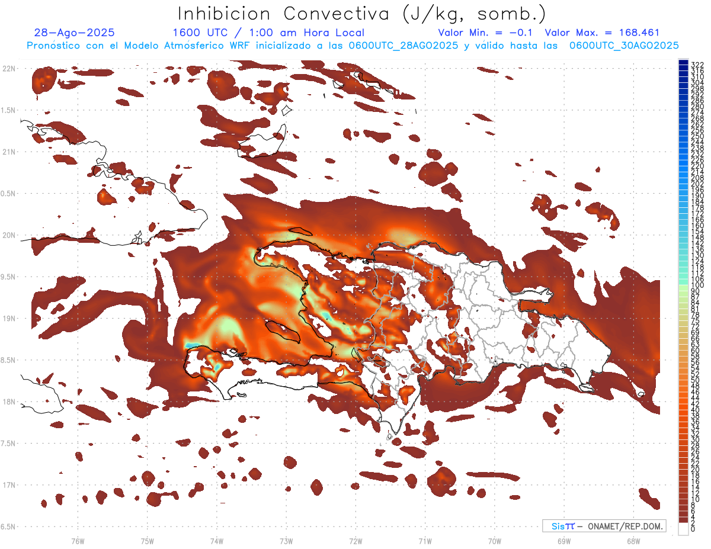Image resolution: width=711 pixels, height=549 pixels.
Task: Click the date "28-Ago-2025"
Action: (75, 33)
